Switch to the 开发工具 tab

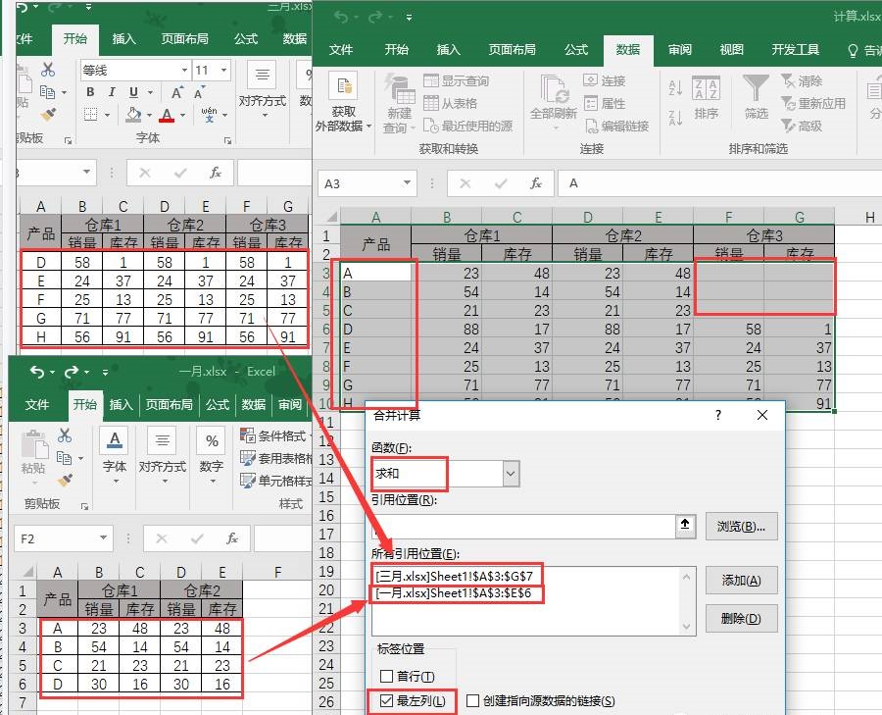(796, 50)
